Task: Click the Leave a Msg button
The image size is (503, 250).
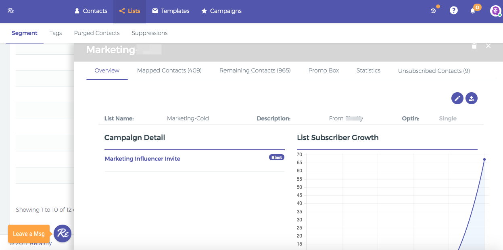Action: (x=29, y=234)
